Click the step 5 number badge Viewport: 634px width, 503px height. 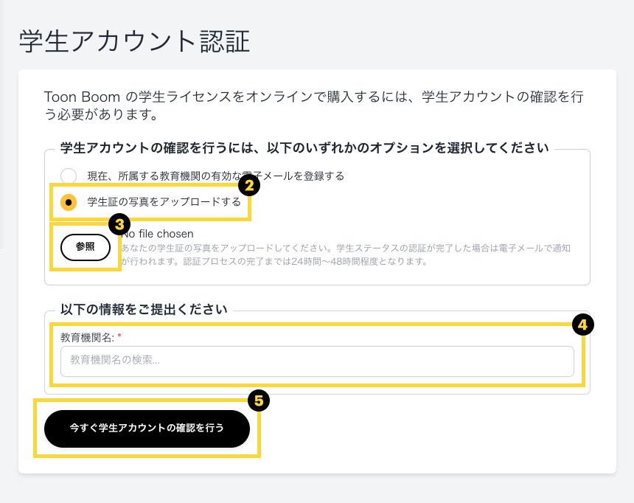pyautogui.click(x=259, y=400)
